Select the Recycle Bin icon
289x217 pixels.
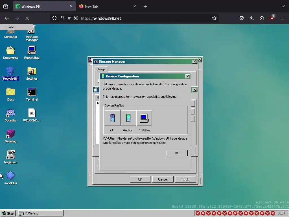[10, 73]
